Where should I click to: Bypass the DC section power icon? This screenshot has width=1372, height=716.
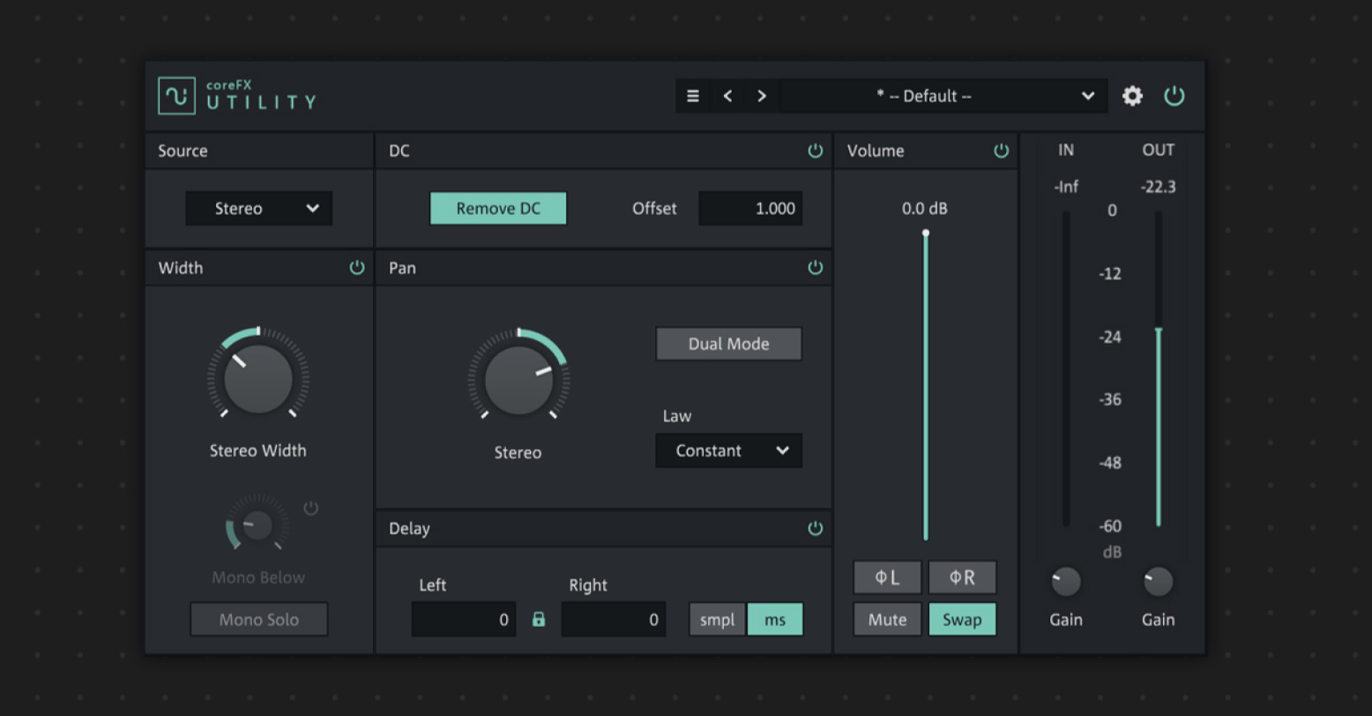click(x=816, y=151)
